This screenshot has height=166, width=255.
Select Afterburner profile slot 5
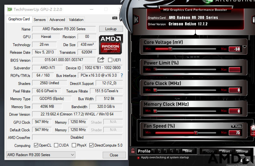click(178, 151)
